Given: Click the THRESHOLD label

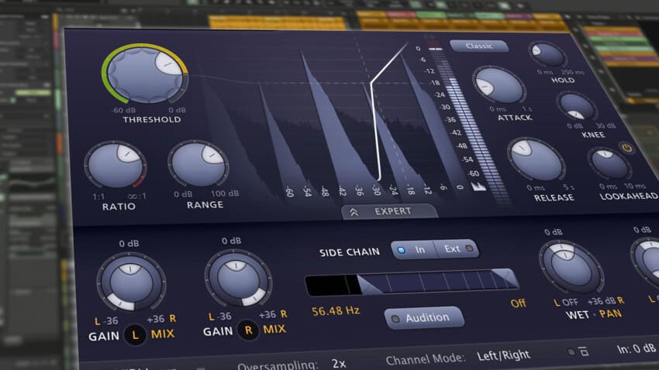Looking at the screenshot, I should [x=152, y=119].
